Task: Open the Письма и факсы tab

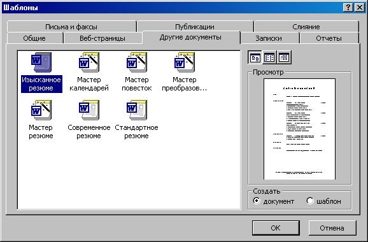Action: click(x=71, y=27)
